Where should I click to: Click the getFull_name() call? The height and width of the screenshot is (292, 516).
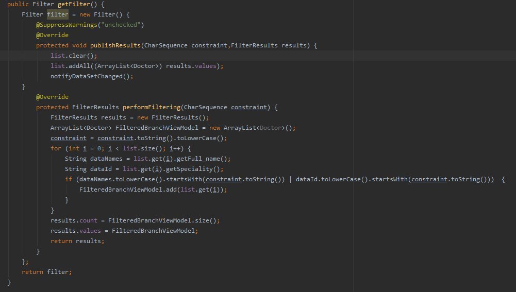click(x=202, y=159)
